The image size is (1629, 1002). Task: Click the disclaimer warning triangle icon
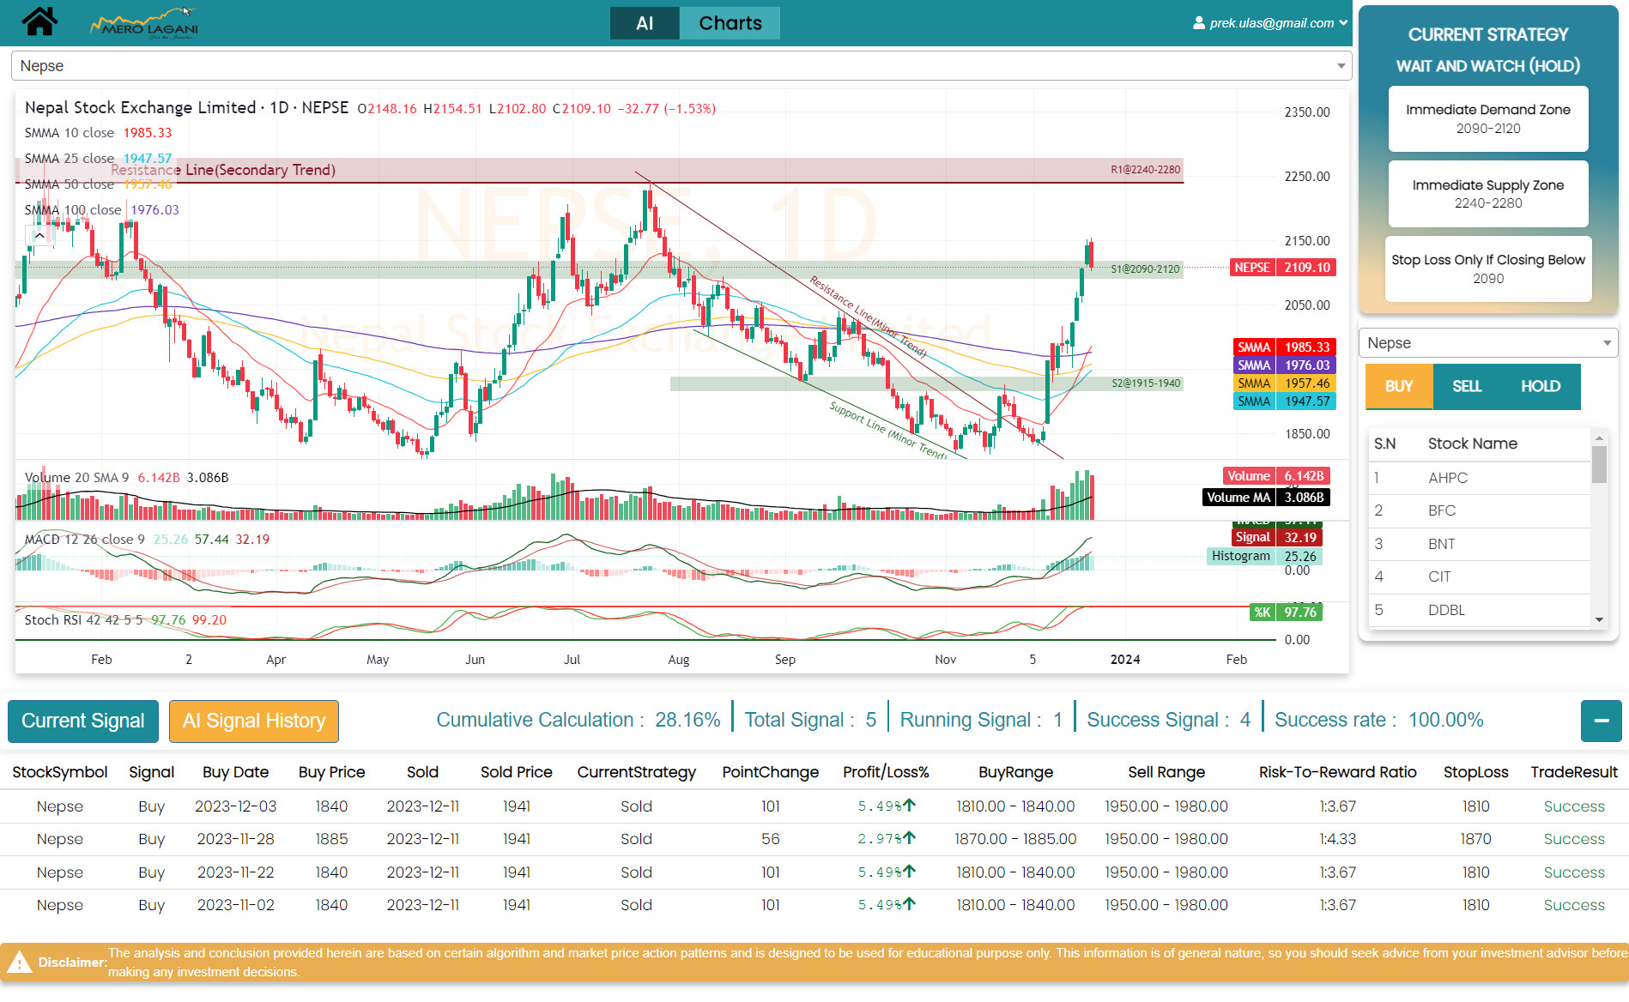point(19,963)
